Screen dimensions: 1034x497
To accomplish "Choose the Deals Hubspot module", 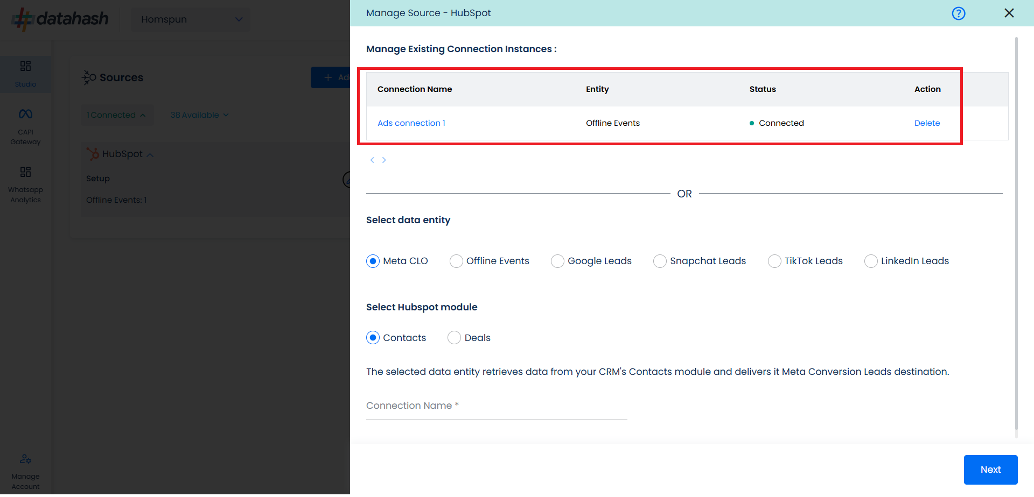I will point(454,338).
